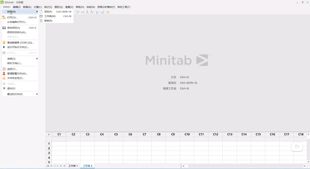This screenshot has height=169, width=310.
Task: Open the 帮助(H) menu
Action: point(80,7)
